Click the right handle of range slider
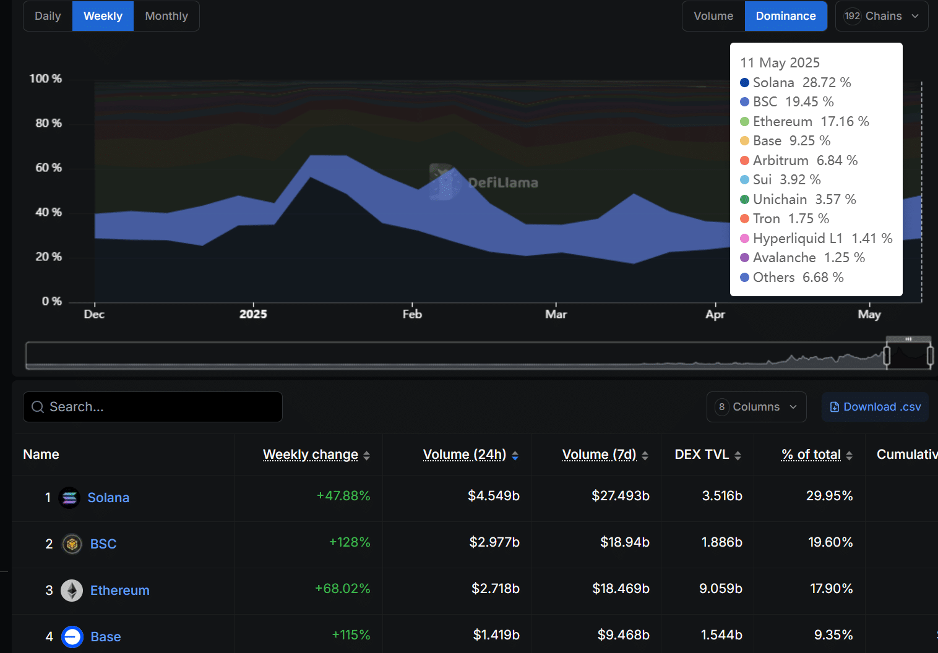The image size is (938, 653). pyautogui.click(x=930, y=356)
